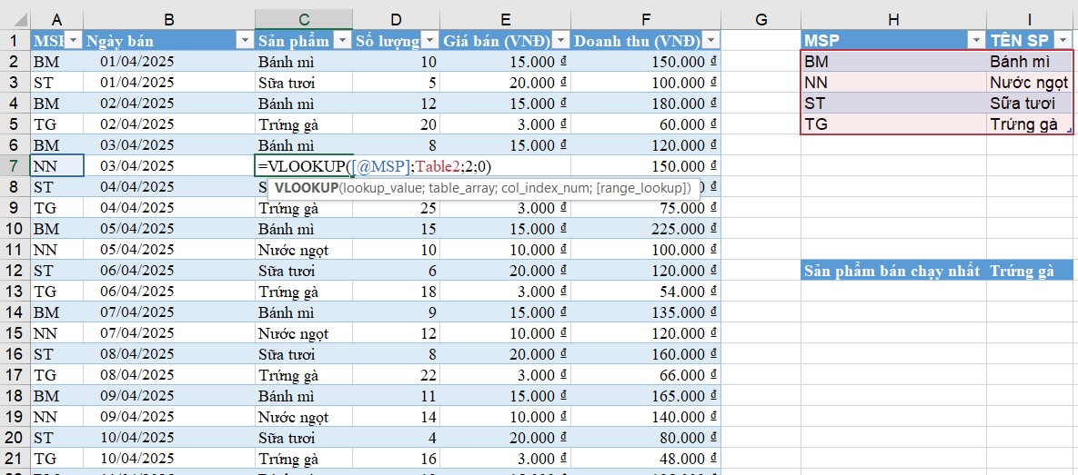Image resolution: width=1078 pixels, height=475 pixels.
Task: Click lookup_value argument in the tooltip
Action: click(x=380, y=188)
